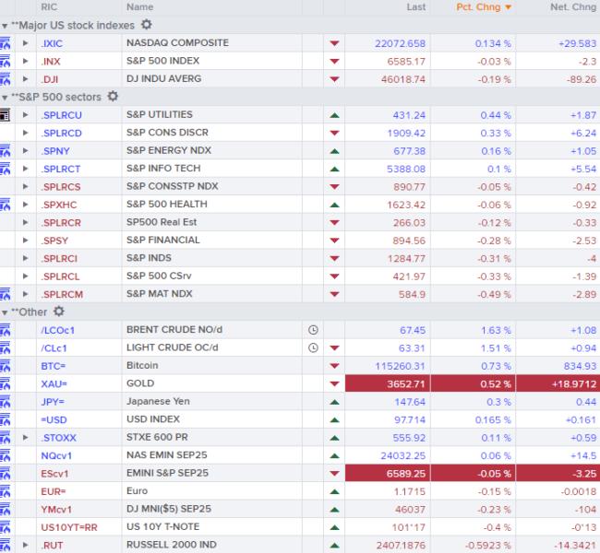600x553 pixels.
Task: Click chart icon in the .SPLRCM row
Action: pos(5,294)
